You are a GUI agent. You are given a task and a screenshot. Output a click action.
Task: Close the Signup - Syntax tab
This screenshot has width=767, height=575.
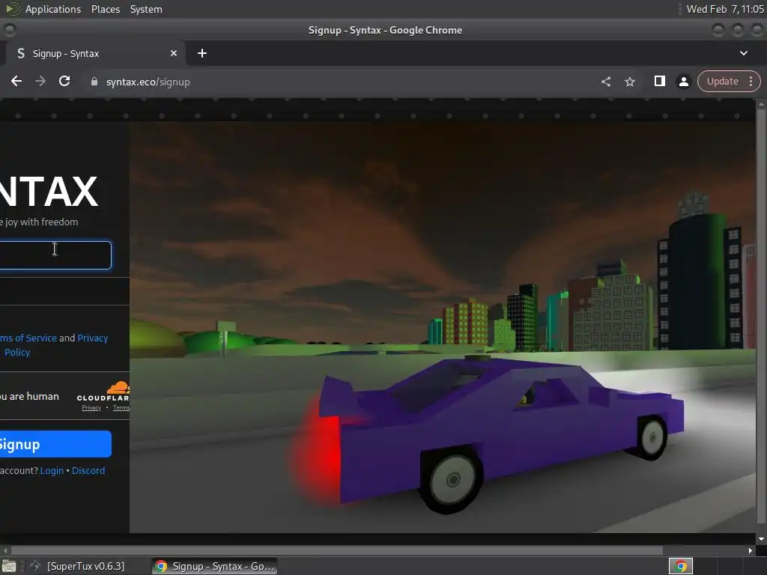click(x=174, y=53)
